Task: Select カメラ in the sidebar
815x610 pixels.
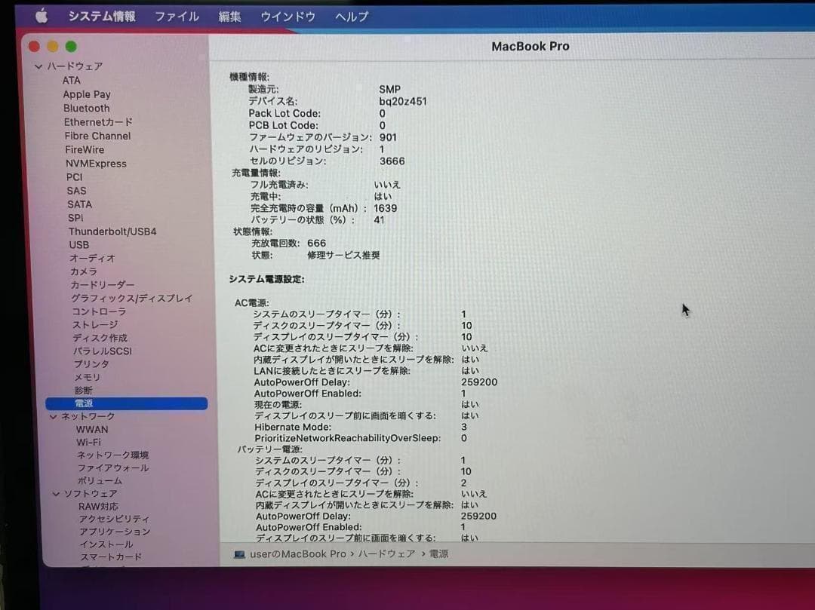Action: [84, 271]
